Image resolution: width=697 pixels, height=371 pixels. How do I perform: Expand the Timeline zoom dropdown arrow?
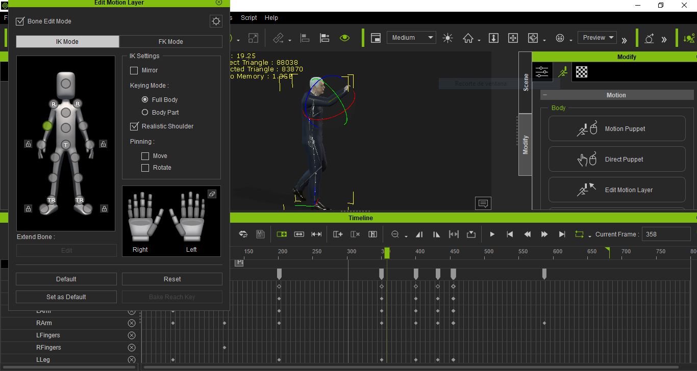point(406,236)
